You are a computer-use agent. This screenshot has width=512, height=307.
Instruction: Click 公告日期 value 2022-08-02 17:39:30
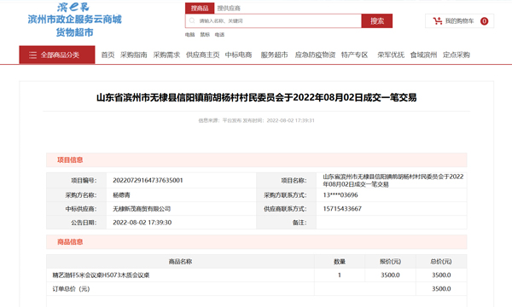click(142, 223)
